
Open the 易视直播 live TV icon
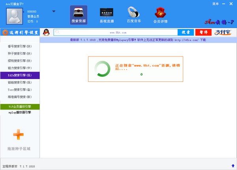107,15
